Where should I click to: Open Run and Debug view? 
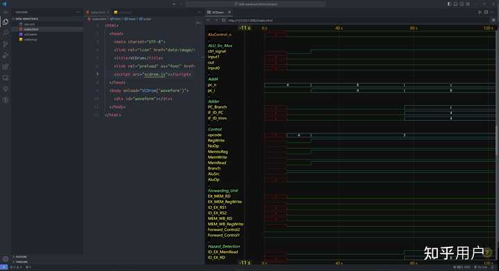point(6,55)
